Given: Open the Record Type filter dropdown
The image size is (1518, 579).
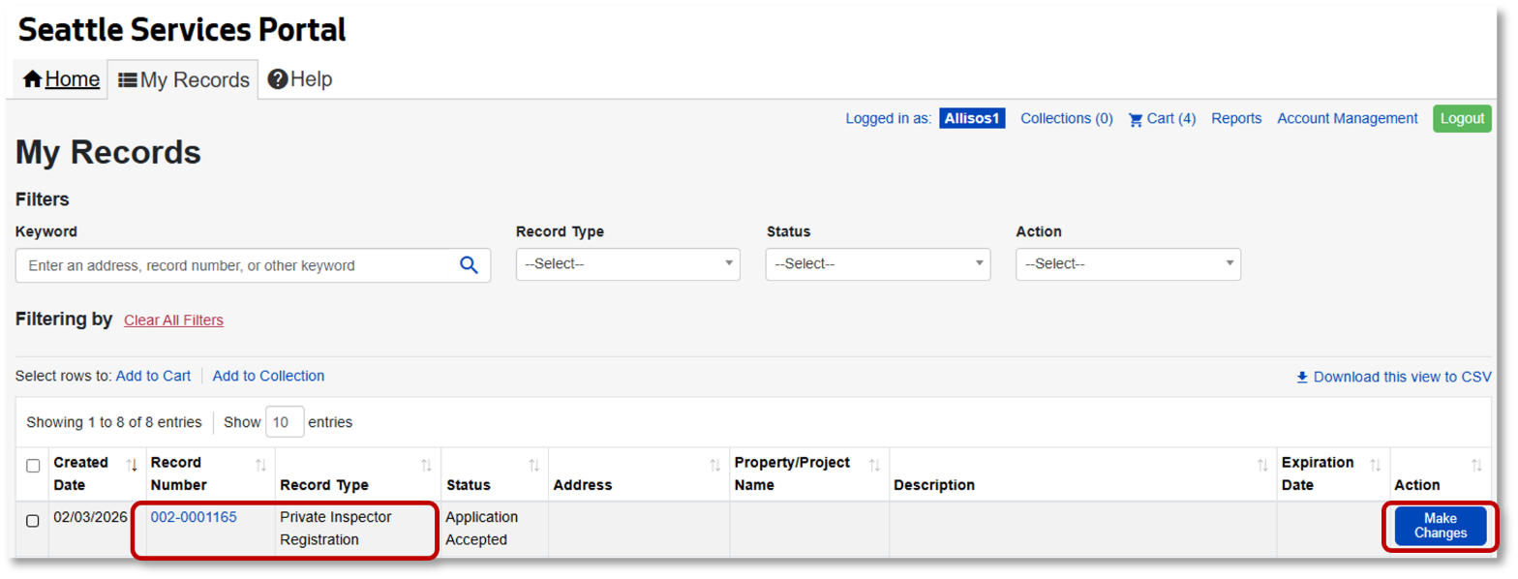Looking at the screenshot, I should tap(628, 264).
